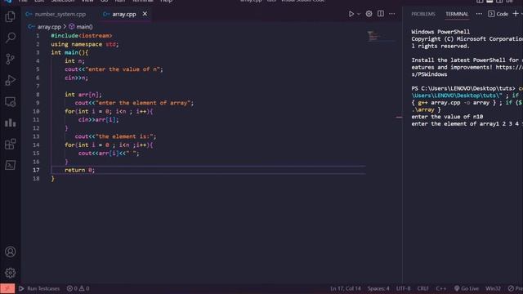The height and width of the screenshot is (294, 523).
Task: Split the editor to the right
Action: [381, 14]
